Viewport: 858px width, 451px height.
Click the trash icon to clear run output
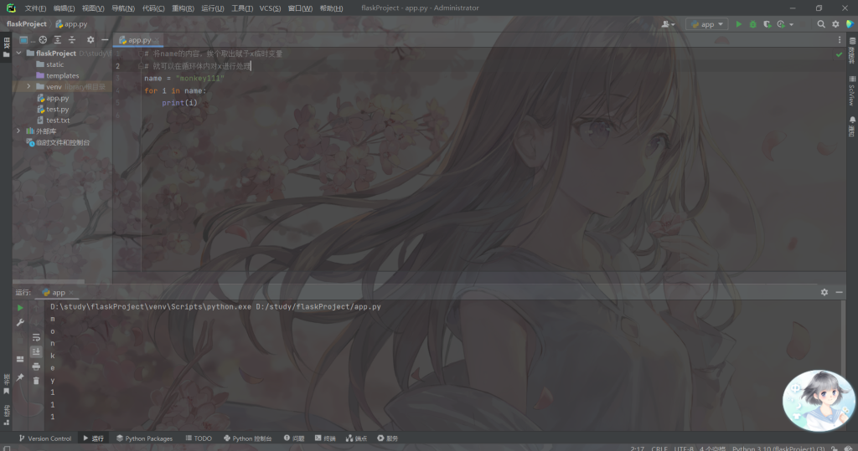pyautogui.click(x=36, y=380)
